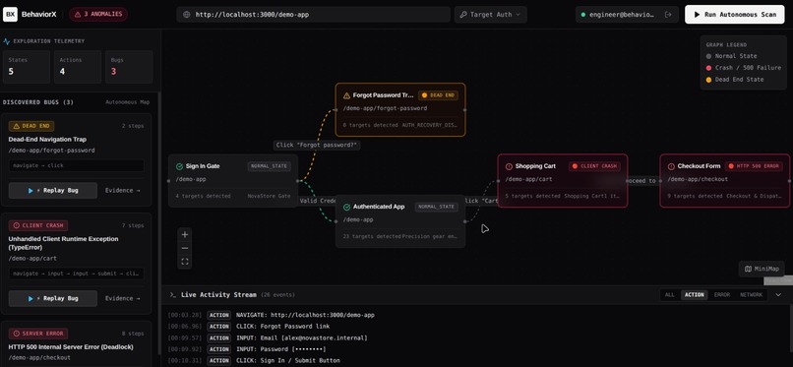This screenshot has height=367, width=793.
Task: Click the Crash / 500 Failure red legend dot
Action: pos(709,68)
